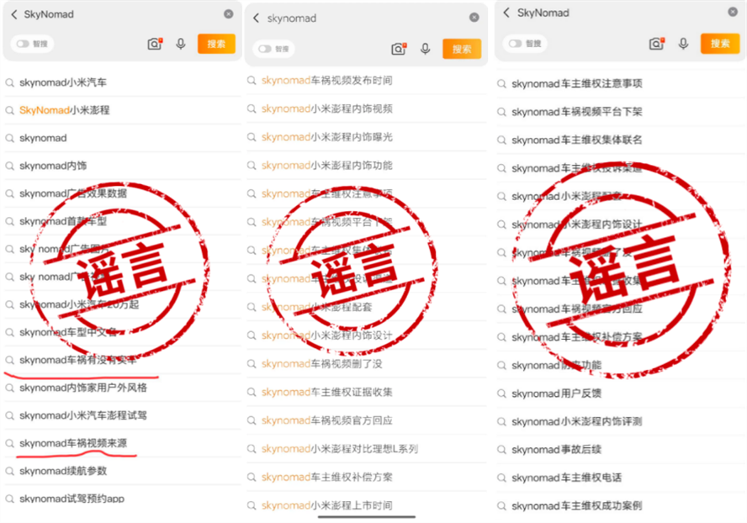Click the magnifier icon beside skynomad续航参数
The height and width of the screenshot is (523, 747).
pyautogui.click(x=9, y=471)
